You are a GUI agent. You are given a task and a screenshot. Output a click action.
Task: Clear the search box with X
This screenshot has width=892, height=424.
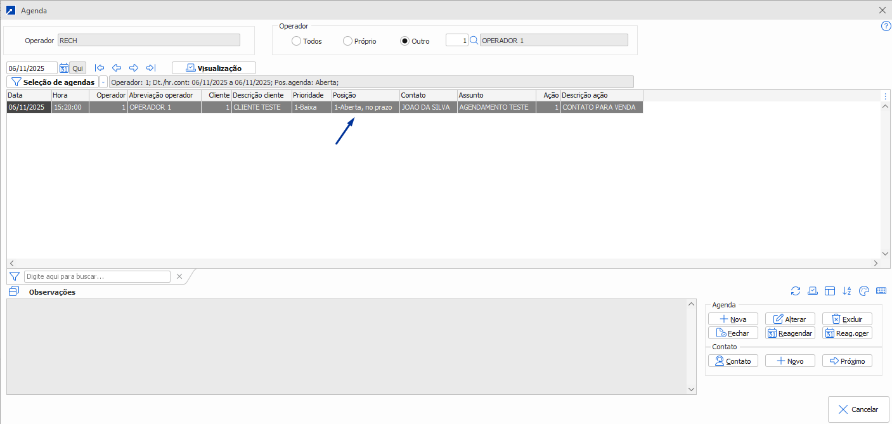pyautogui.click(x=179, y=276)
